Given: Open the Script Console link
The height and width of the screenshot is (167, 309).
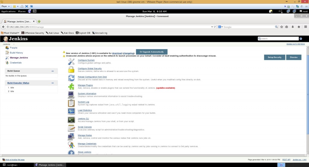Looking at the screenshot, I should click(85, 127).
